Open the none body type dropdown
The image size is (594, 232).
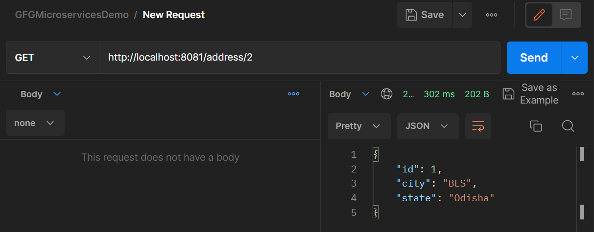pos(35,123)
